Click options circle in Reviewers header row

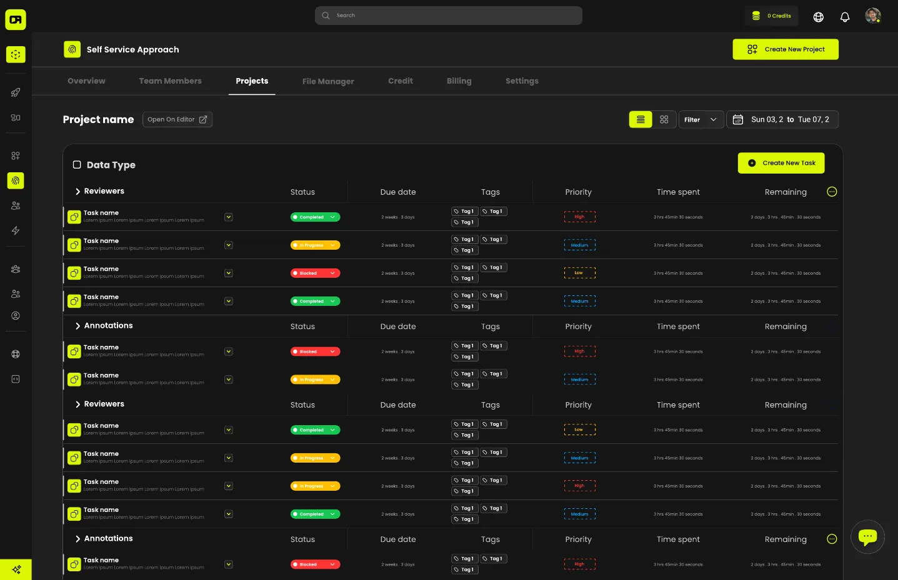click(832, 192)
